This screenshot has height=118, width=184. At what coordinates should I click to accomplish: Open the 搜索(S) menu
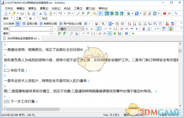point(32,8)
